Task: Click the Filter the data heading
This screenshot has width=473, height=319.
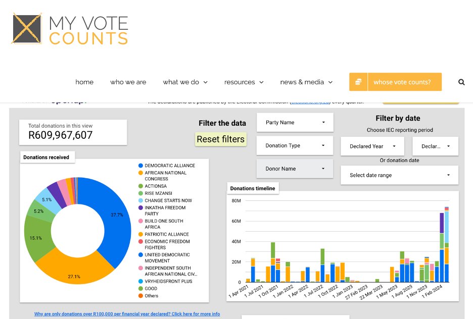Action: tap(222, 123)
